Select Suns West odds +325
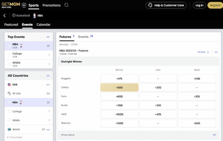Image resolution: width=223 pixels, height=141 pixels. coord(197,97)
